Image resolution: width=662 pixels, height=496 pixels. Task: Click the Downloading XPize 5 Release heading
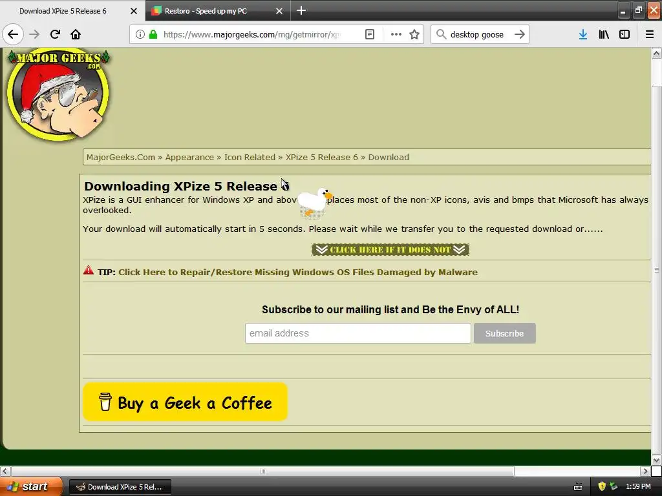click(x=186, y=186)
